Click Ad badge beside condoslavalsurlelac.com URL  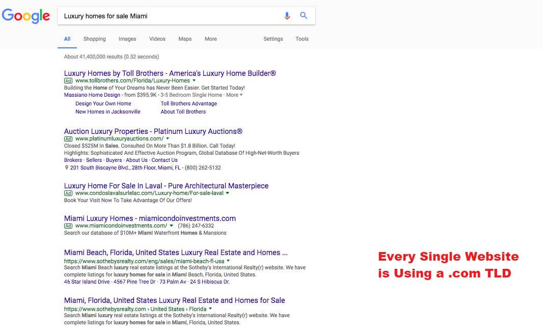68,193
